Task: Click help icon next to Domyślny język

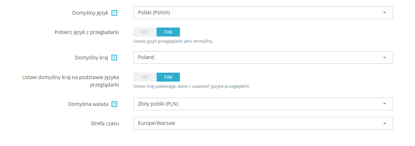Action: (x=114, y=13)
